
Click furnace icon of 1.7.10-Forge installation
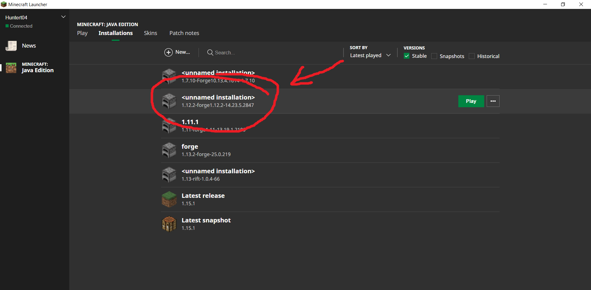[x=169, y=76]
